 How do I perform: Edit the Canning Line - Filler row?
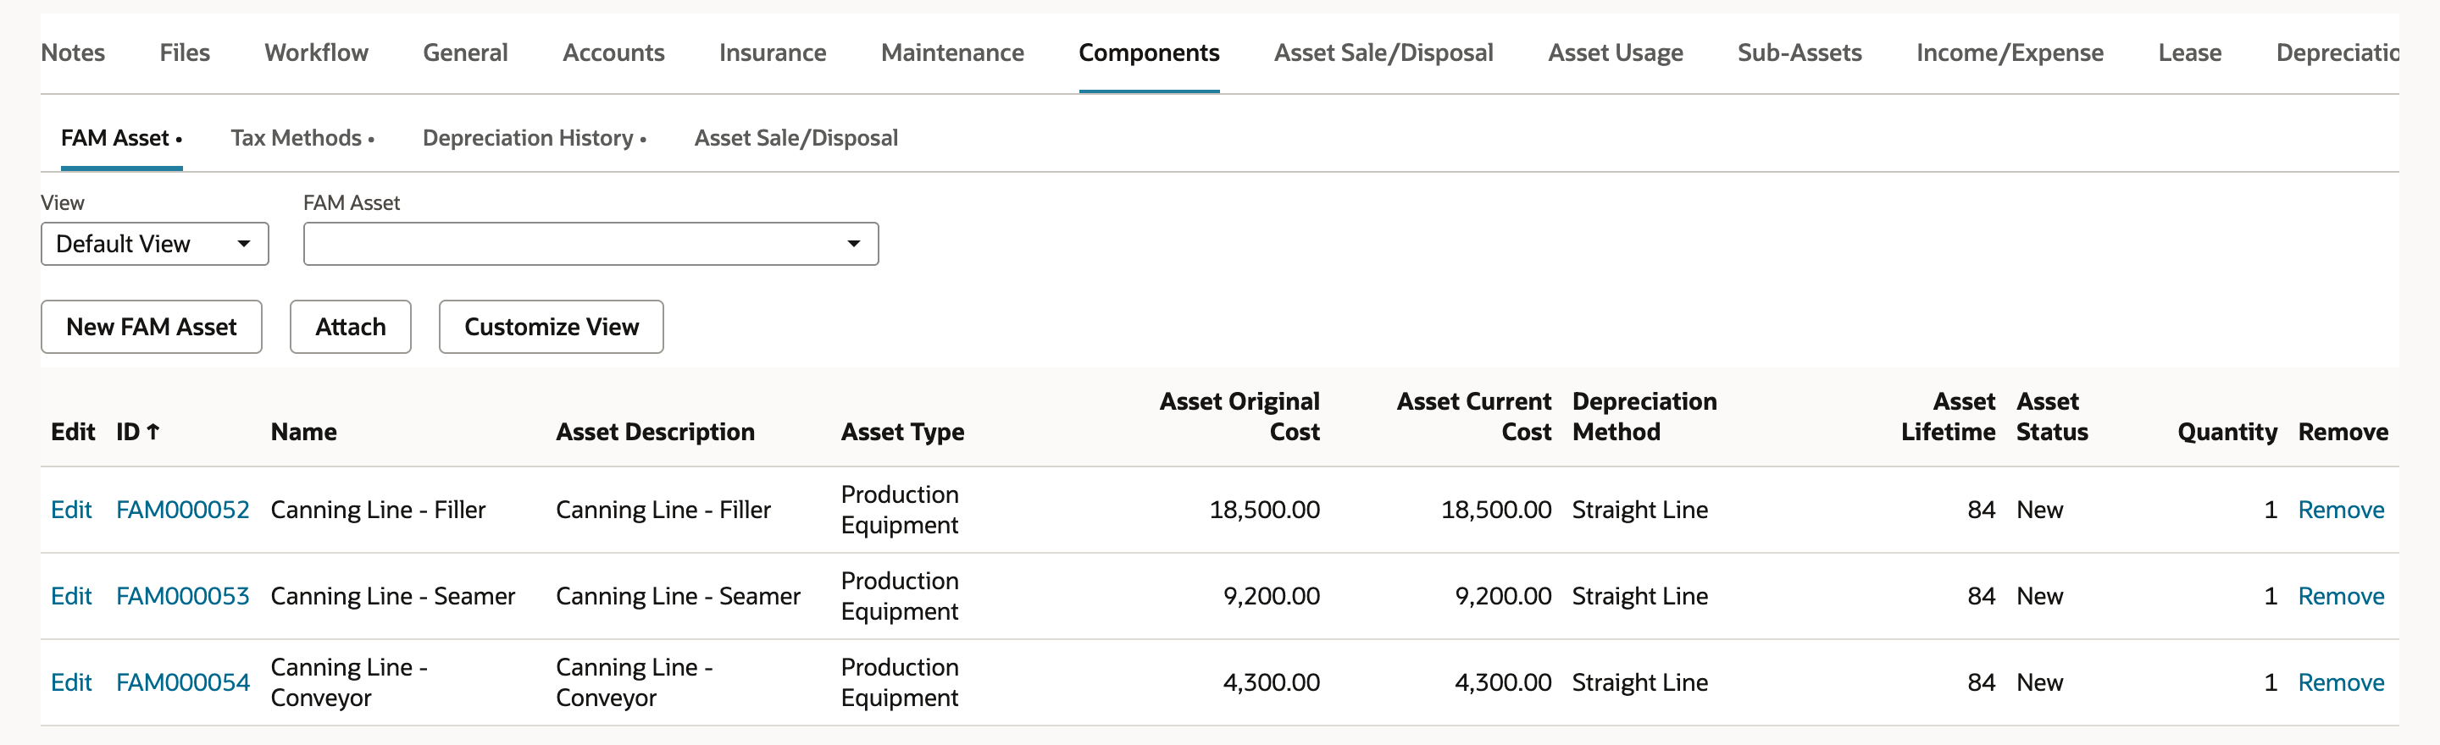click(x=71, y=510)
